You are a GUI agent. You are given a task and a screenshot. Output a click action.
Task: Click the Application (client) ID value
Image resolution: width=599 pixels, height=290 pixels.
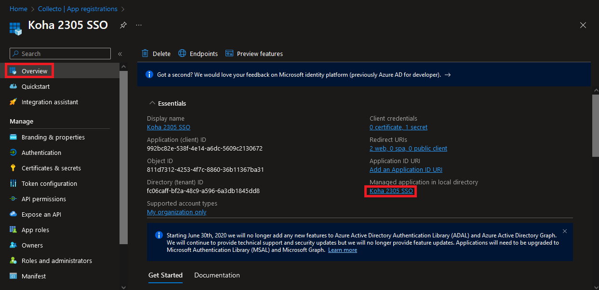click(205, 148)
